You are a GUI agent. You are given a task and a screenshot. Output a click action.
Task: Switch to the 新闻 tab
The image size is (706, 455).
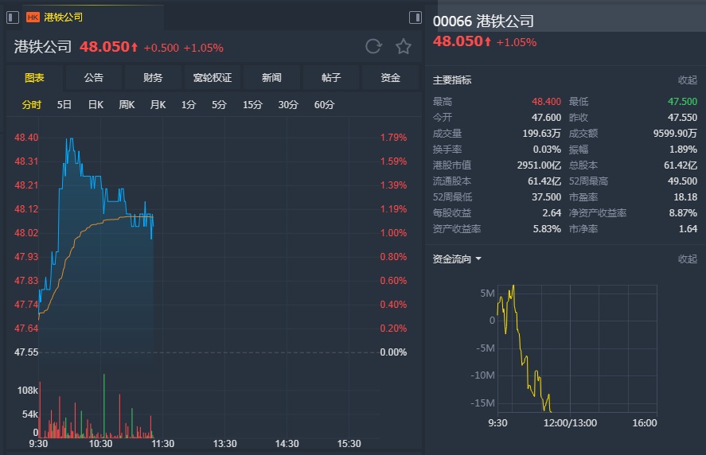coord(271,78)
